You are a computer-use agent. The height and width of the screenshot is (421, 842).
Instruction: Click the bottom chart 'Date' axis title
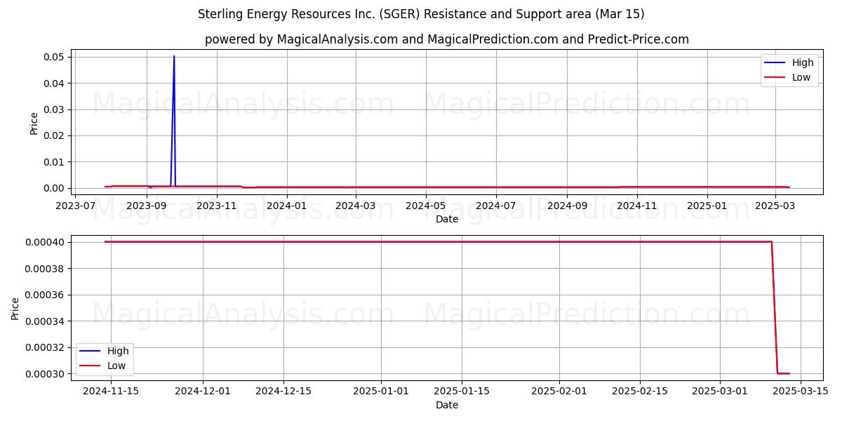pyautogui.click(x=447, y=405)
